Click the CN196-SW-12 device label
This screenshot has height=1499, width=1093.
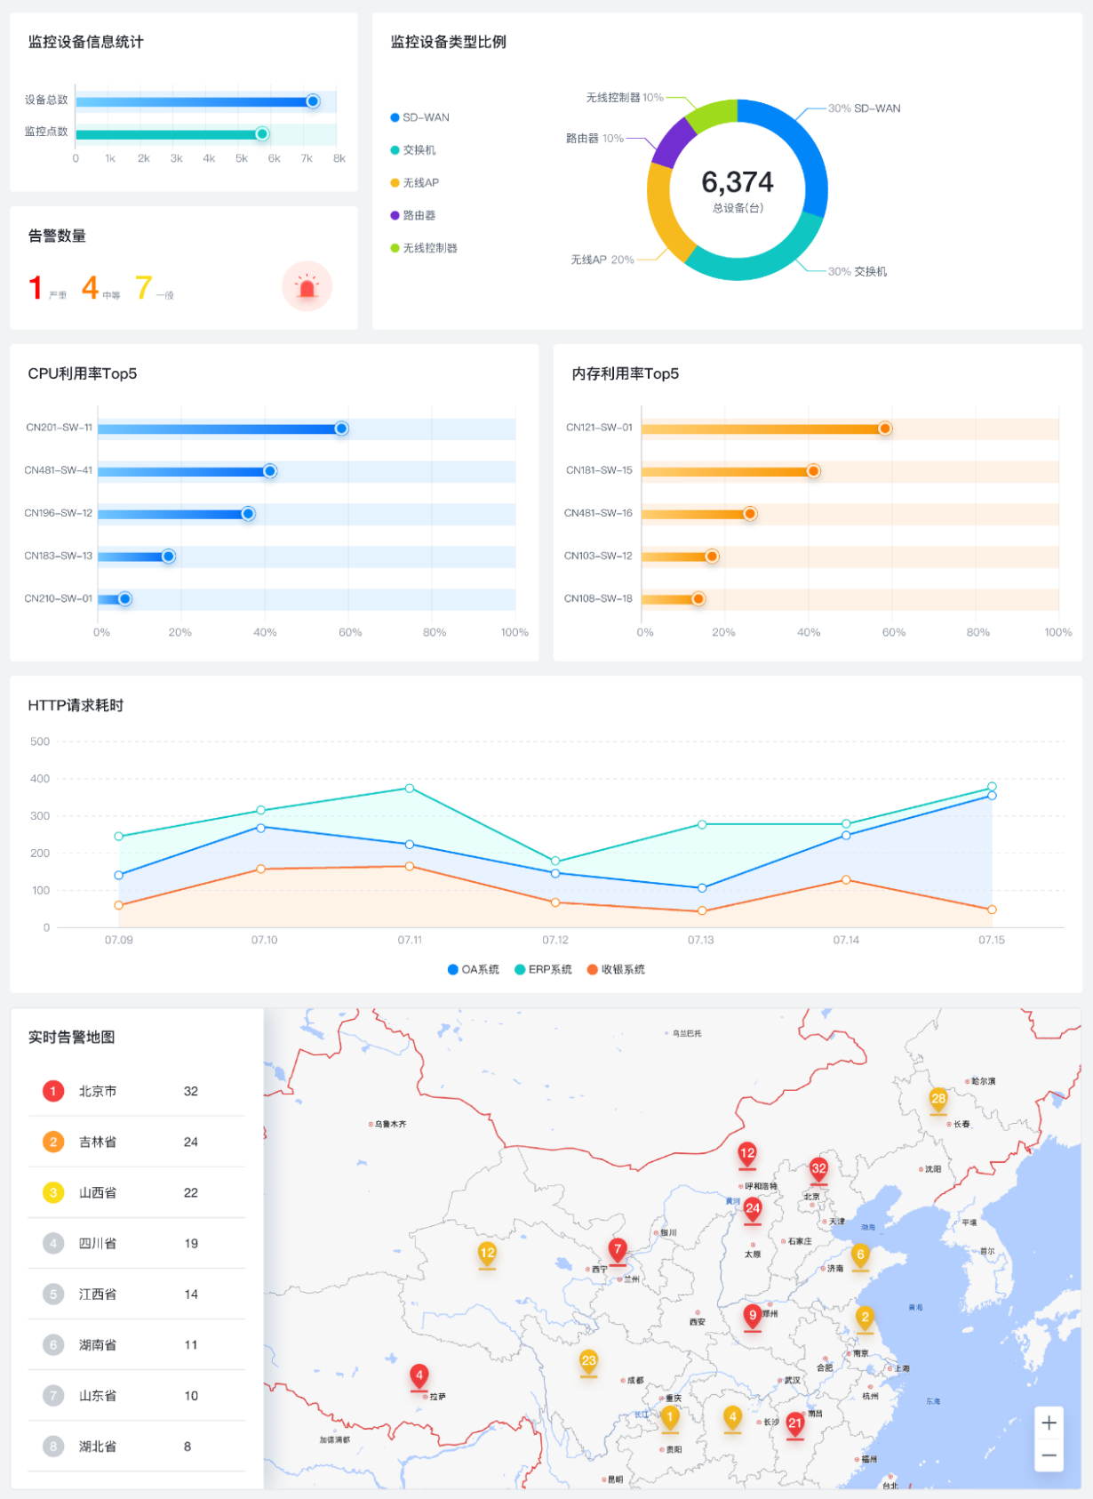(59, 513)
